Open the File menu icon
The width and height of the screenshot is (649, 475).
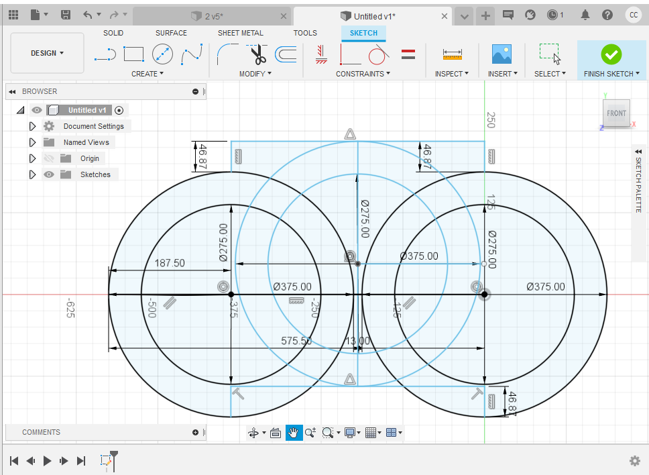coord(36,15)
